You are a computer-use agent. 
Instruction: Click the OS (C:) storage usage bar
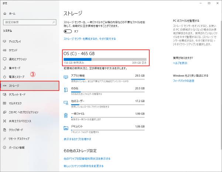click(x=105, y=59)
